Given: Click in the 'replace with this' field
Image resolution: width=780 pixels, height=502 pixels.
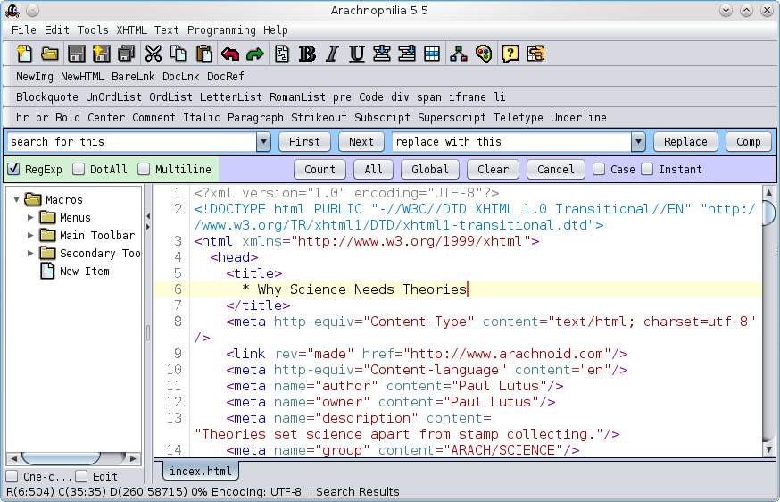Looking at the screenshot, I should coord(510,142).
